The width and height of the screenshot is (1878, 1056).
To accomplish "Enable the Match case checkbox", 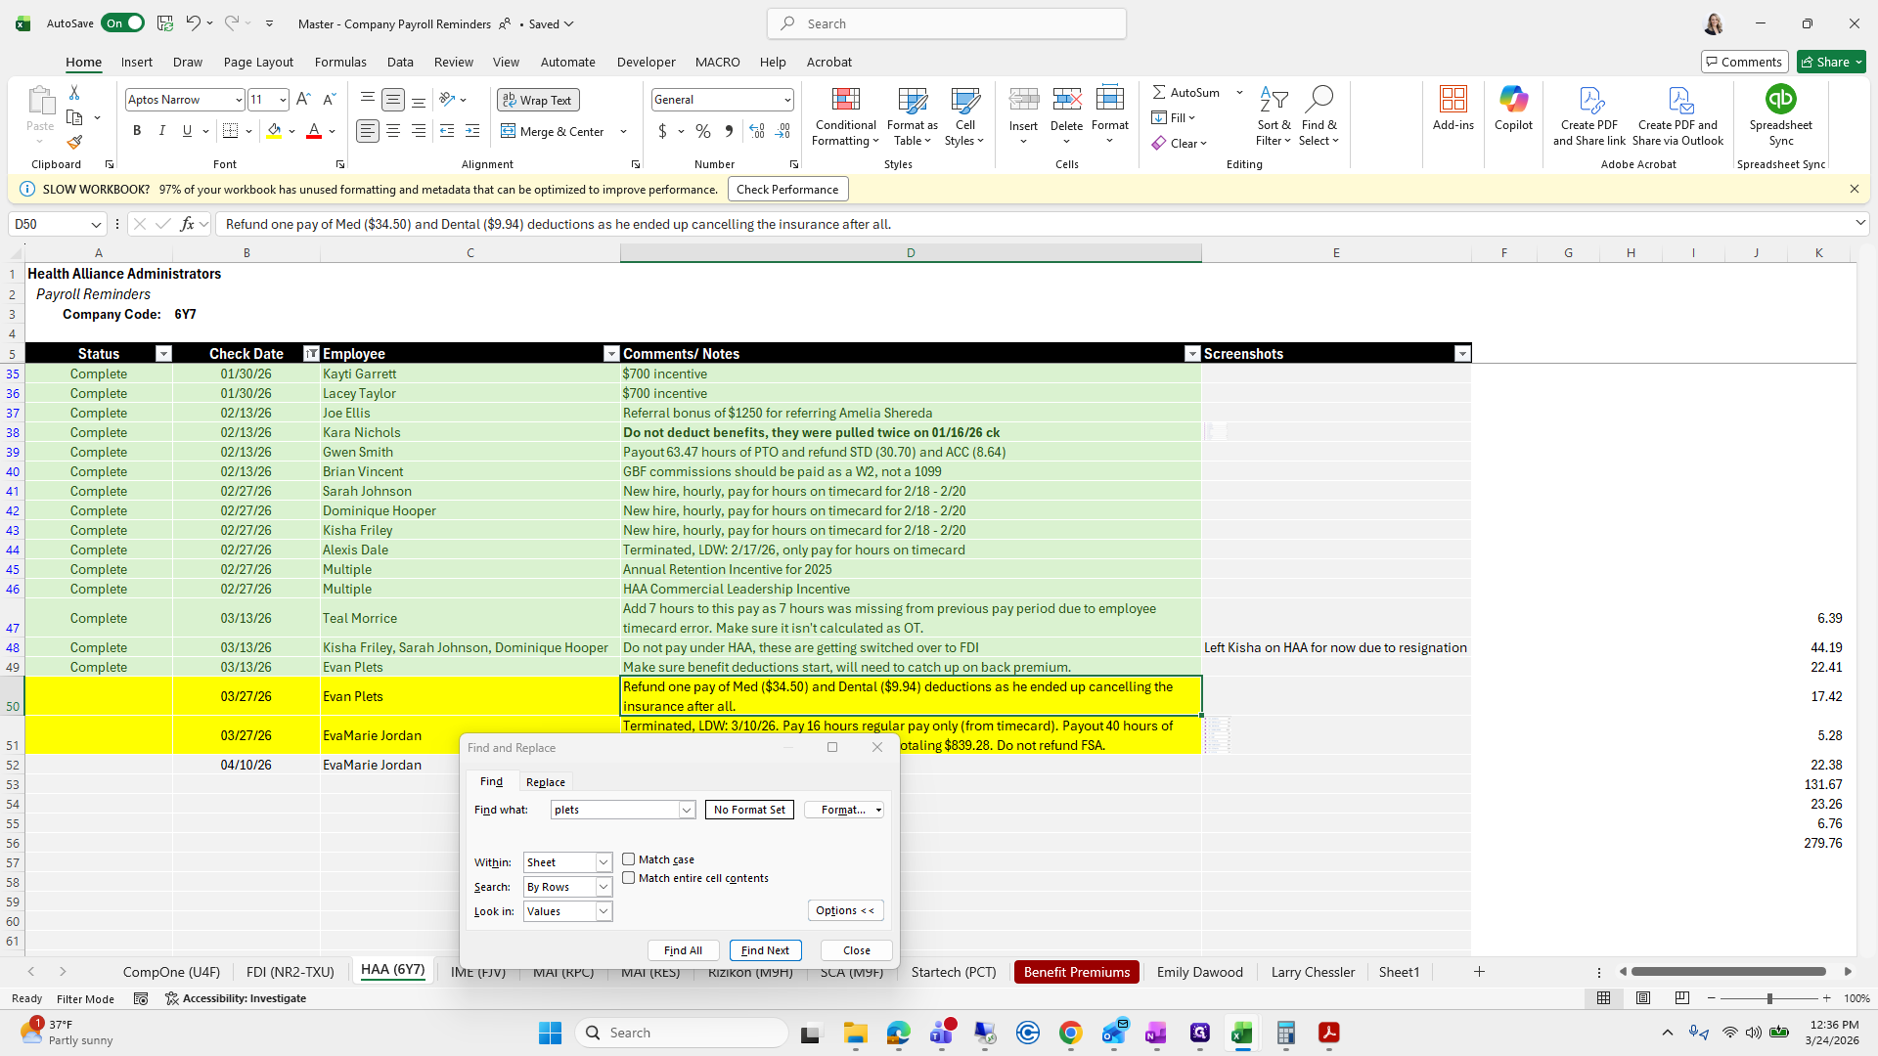I will pyautogui.click(x=629, y=859).
